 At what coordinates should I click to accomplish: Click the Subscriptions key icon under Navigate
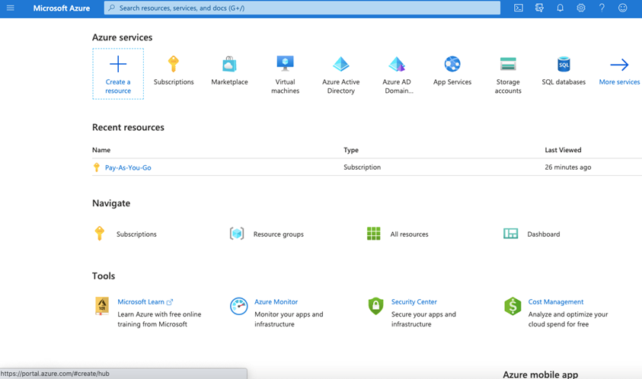100,234
